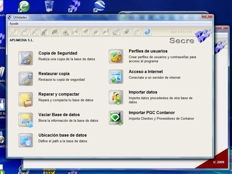Click the Ubicación base de datos heading
232x174 pixels.
[x=63, y=135]
